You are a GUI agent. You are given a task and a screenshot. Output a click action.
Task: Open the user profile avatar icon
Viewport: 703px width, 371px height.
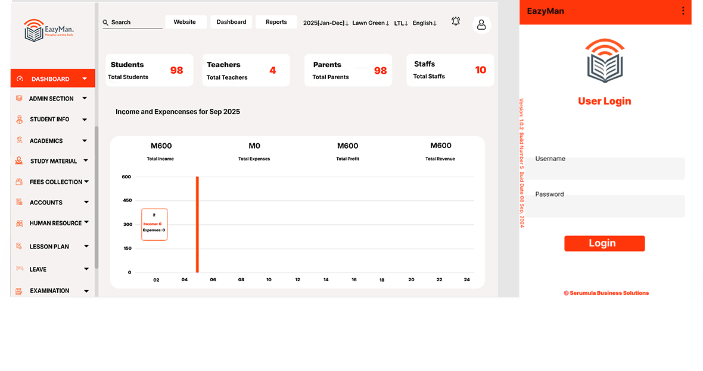[481, 24]
